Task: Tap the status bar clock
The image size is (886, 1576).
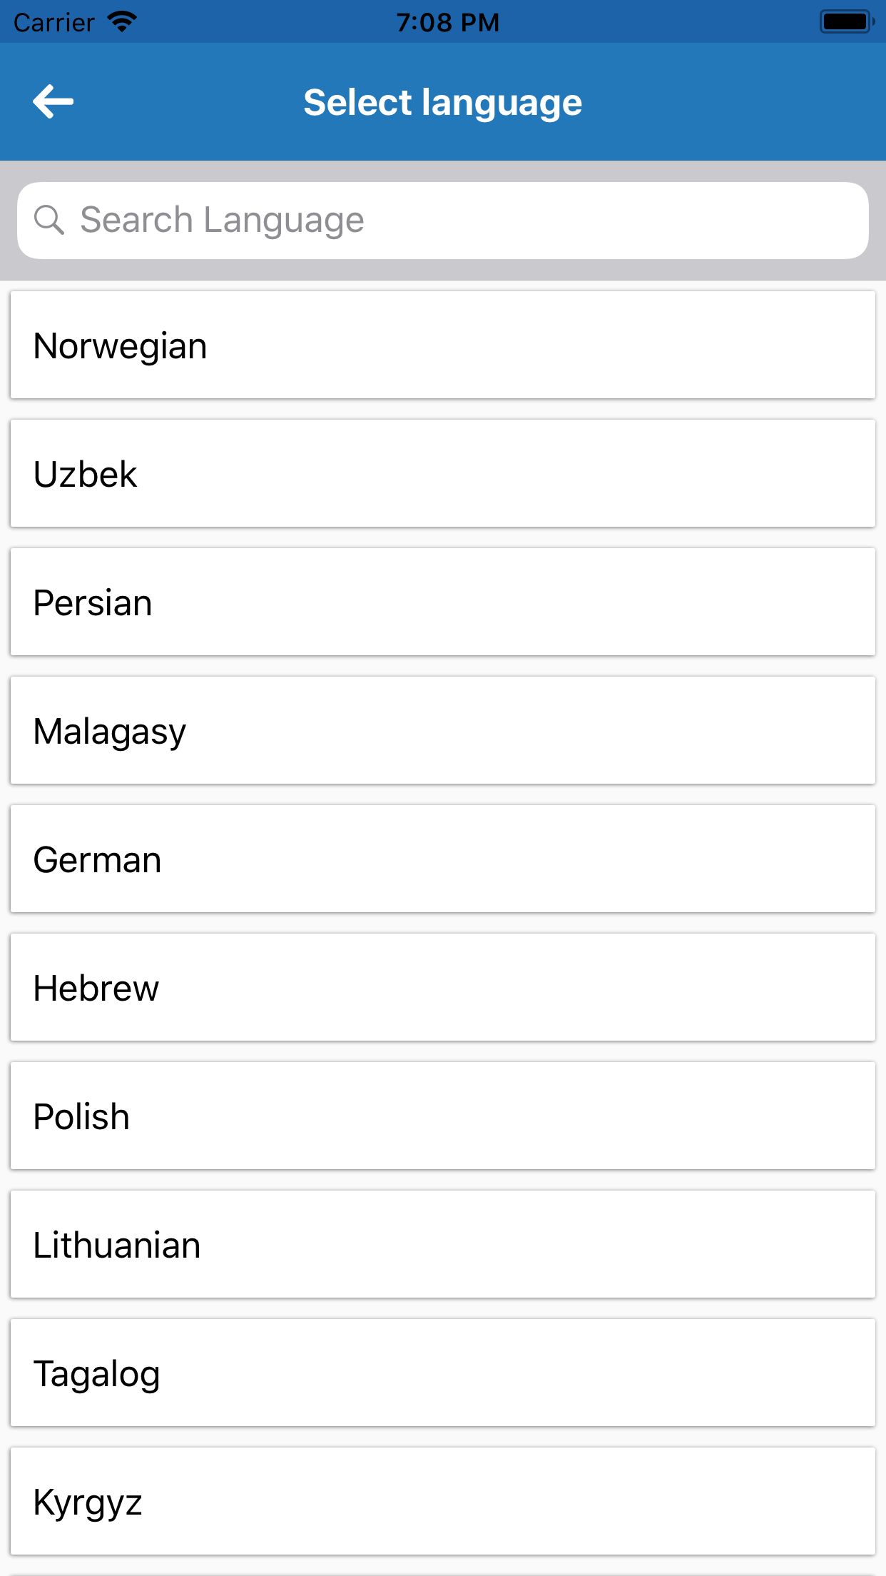Action: tap(447, 22)
